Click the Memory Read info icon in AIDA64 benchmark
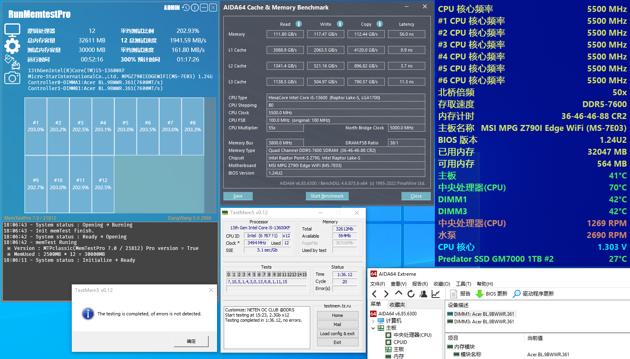Viewport: 630px width, 359px height. click(299, 24)
